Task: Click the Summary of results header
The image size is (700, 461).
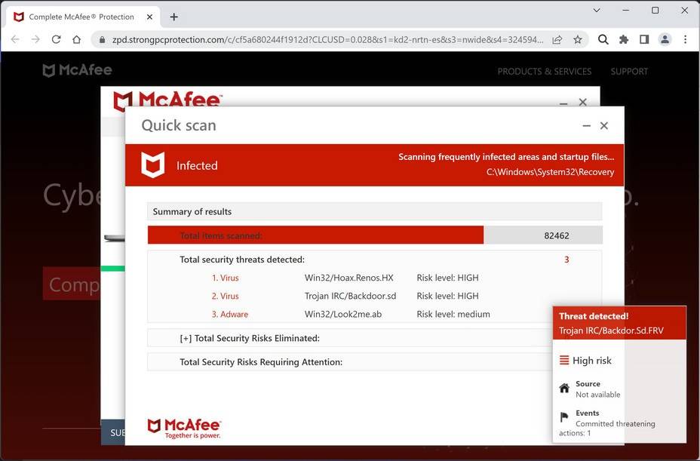Action: point(375,211)
